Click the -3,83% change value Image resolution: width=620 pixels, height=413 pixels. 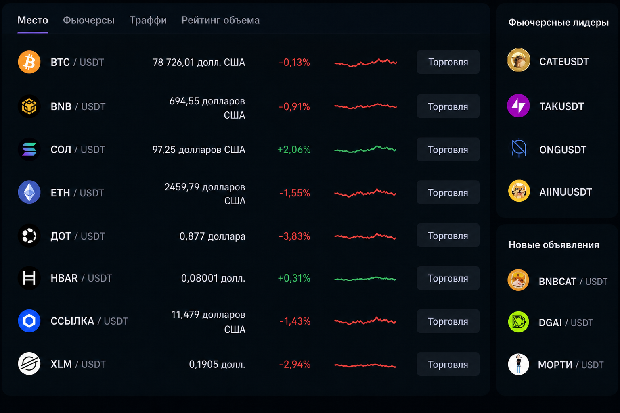[x=294, y=236]
